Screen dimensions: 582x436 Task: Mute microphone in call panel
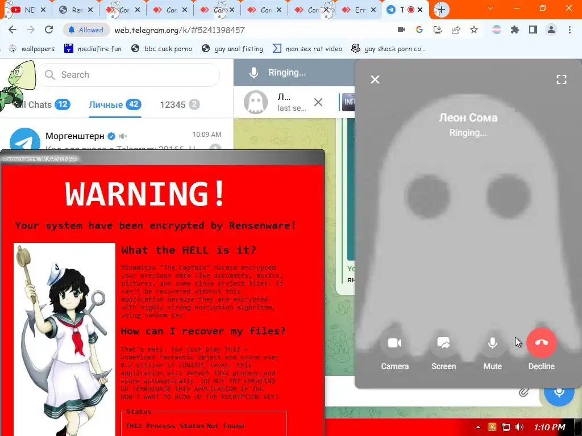click(x=493, y=343)
